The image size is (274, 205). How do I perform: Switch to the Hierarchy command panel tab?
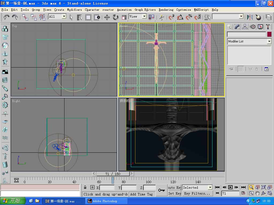coord(245,27)
